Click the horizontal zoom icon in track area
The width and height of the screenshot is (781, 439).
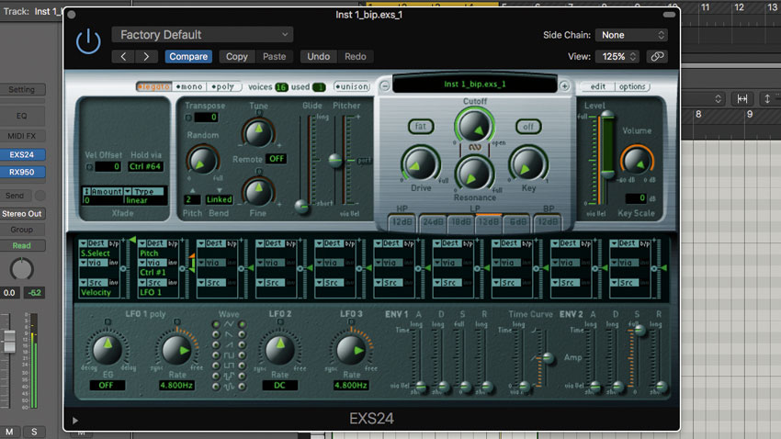[x=742, y=99]
